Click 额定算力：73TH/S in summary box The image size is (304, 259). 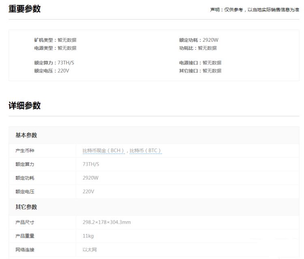tap(54, 63)
